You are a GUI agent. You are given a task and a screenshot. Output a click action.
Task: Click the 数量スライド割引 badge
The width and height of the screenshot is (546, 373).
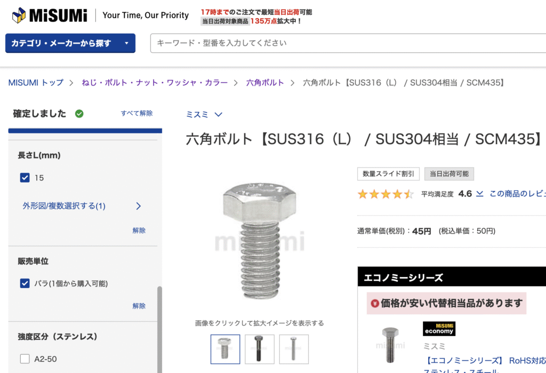point(388,174)
